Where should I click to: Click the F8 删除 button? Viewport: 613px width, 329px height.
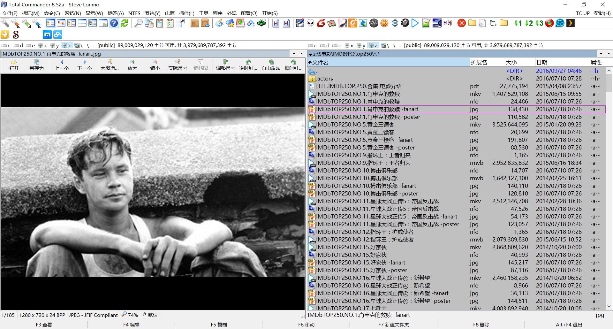point(481,325)
